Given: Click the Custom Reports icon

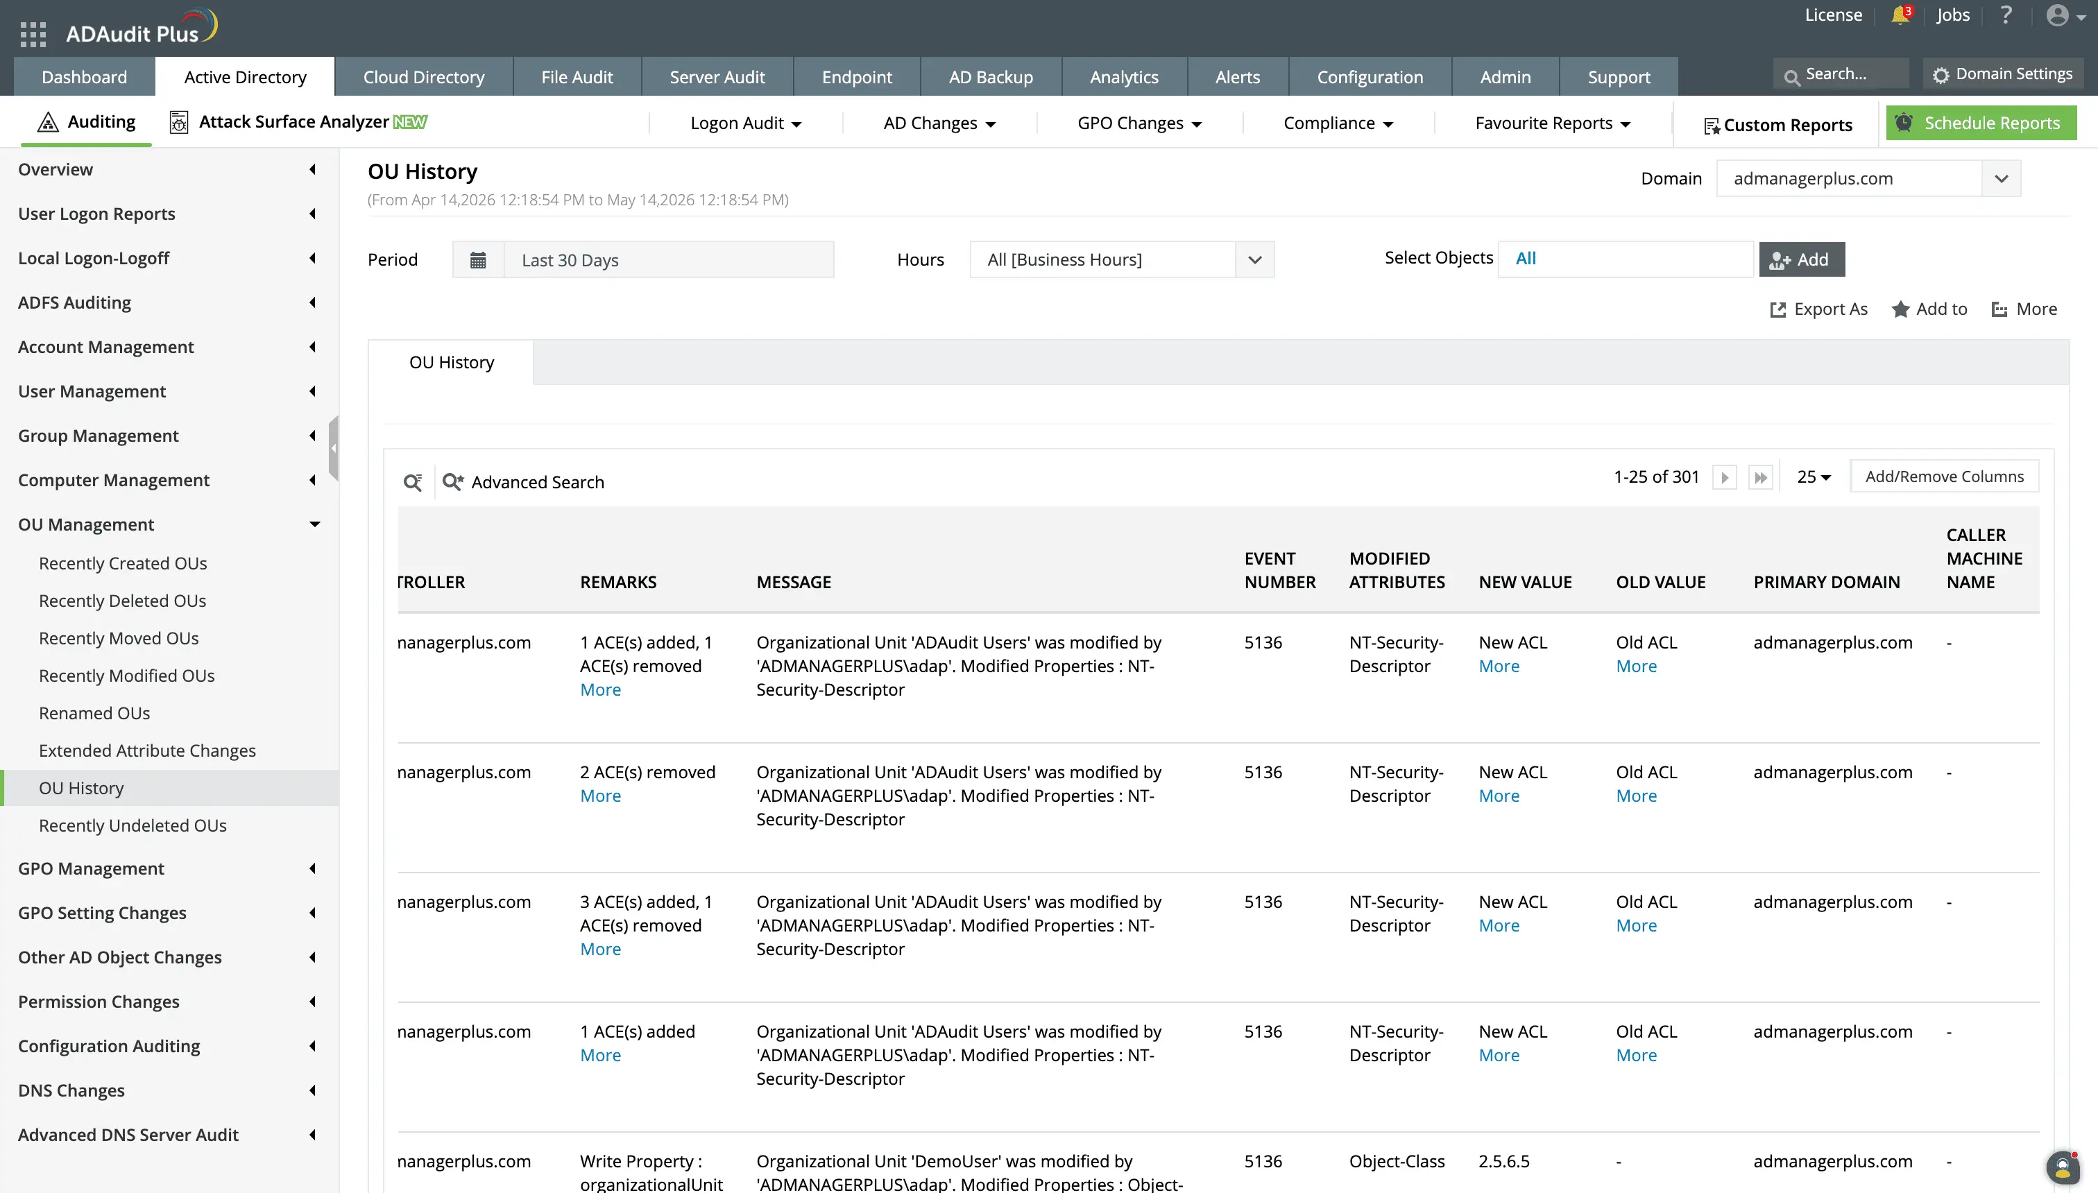Looking at the screenshot, I should [x=1711, y=126].
